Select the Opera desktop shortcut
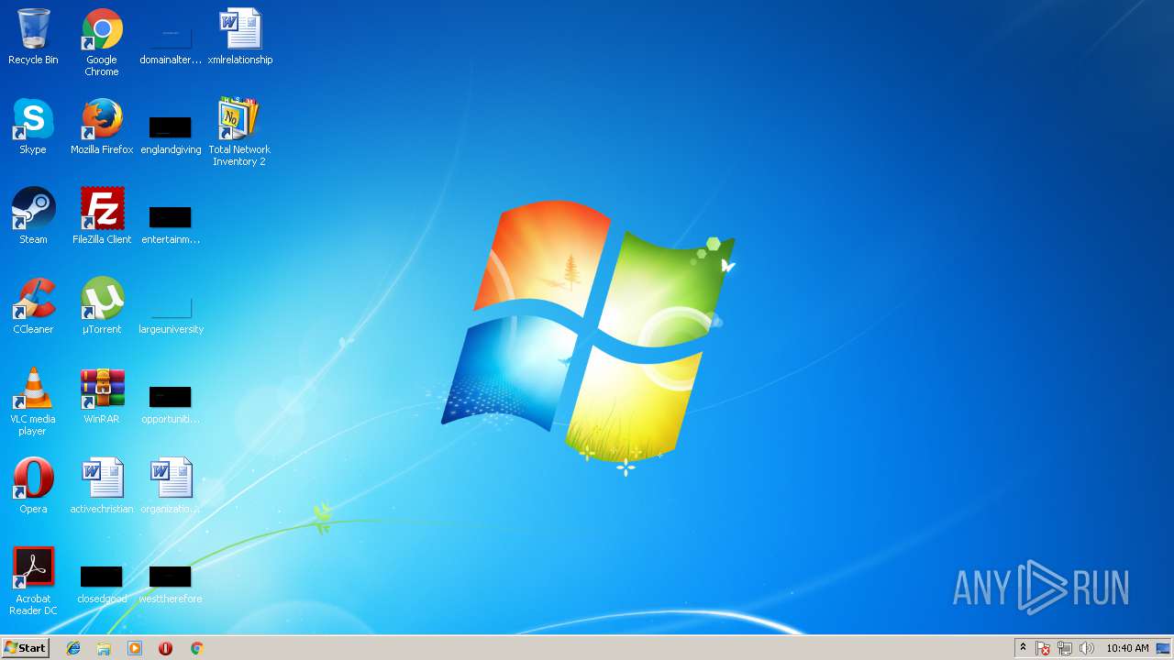The width and height of the screenshot is (1174, 660). click(x=33, y=486)
